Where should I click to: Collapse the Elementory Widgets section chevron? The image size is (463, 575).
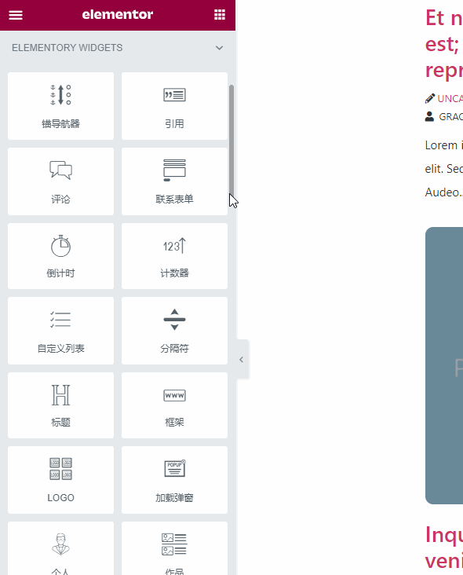pyautogui.click(x=219, y=48)
